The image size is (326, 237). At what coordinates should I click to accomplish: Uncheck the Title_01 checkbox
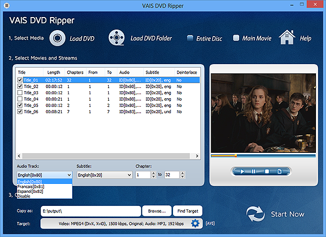pyautogui.click(x=20, y=80)
